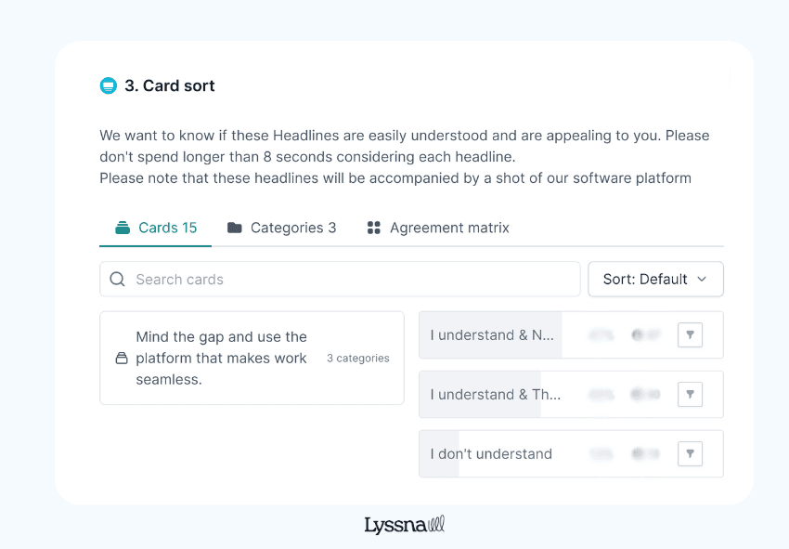Toggle filter for 'I understand & Th...' category
The image size is (789, 549).
[x=690, y=395]
